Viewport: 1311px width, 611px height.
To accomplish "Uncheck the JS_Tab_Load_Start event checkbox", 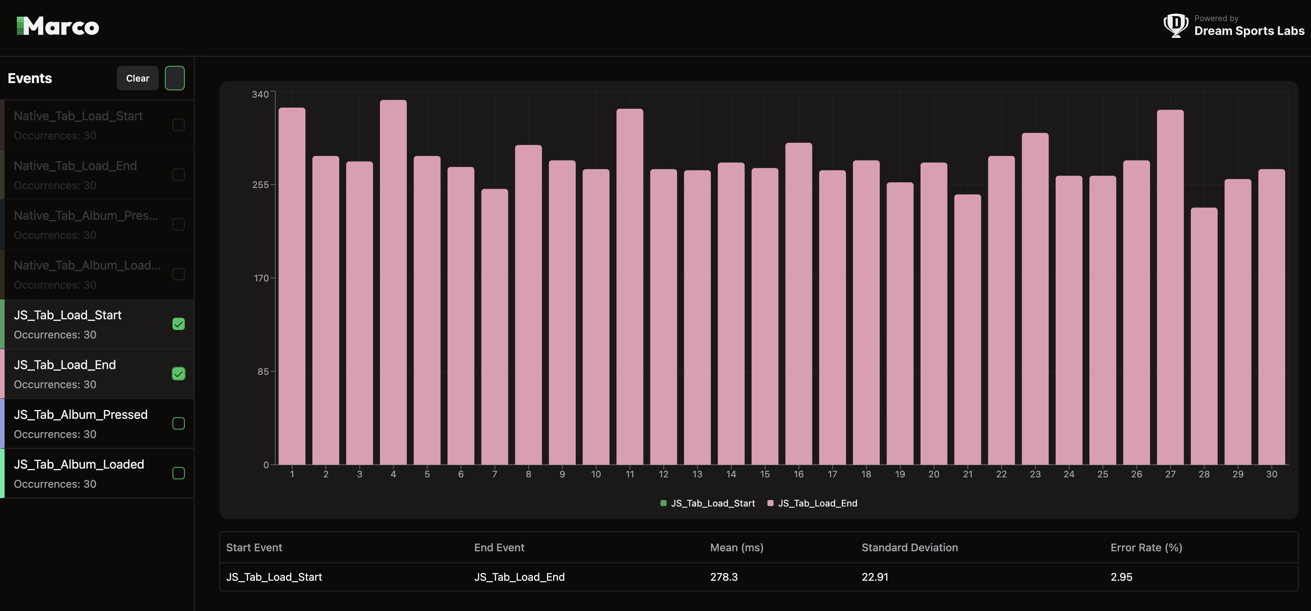I will click(179, 324).
